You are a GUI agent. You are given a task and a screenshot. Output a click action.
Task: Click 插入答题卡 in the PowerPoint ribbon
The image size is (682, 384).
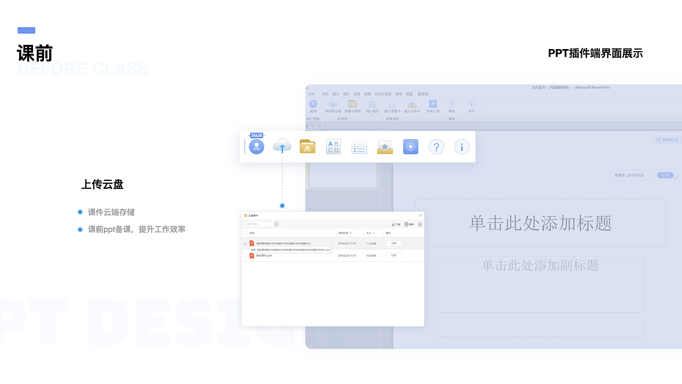[x=392, y=107]
